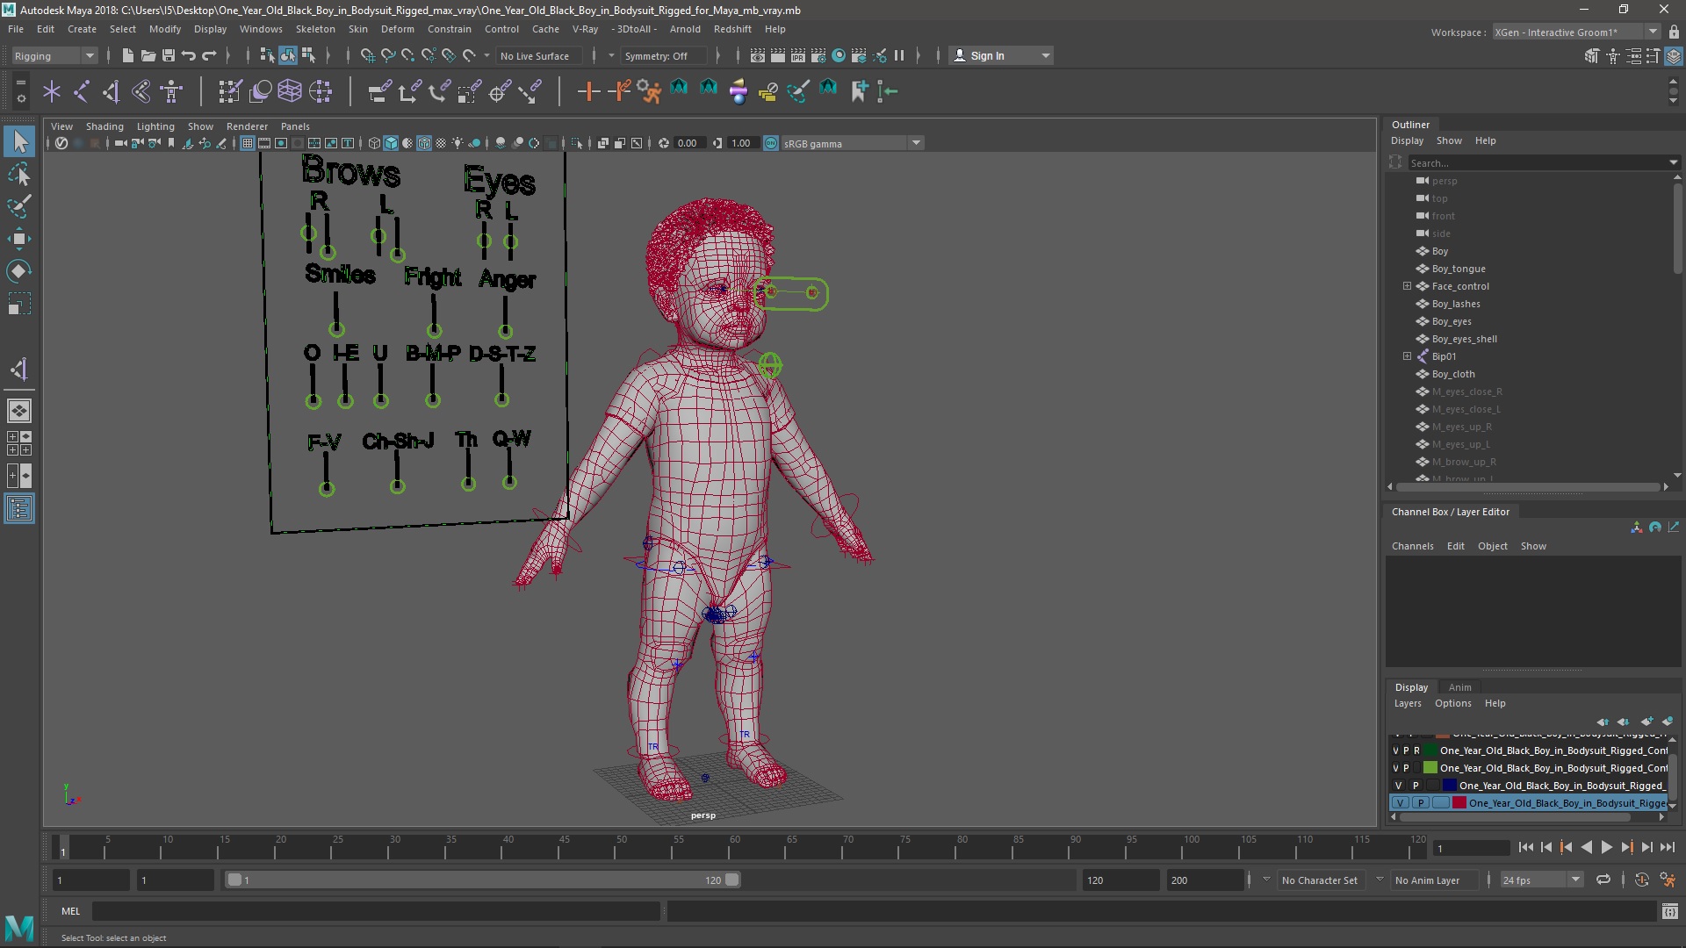
Task: Activate the Scale tool in toolbox
Action: [x=19, y=304]
